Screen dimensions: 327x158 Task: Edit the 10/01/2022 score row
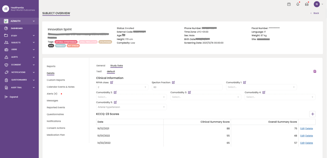pos(302,136)
